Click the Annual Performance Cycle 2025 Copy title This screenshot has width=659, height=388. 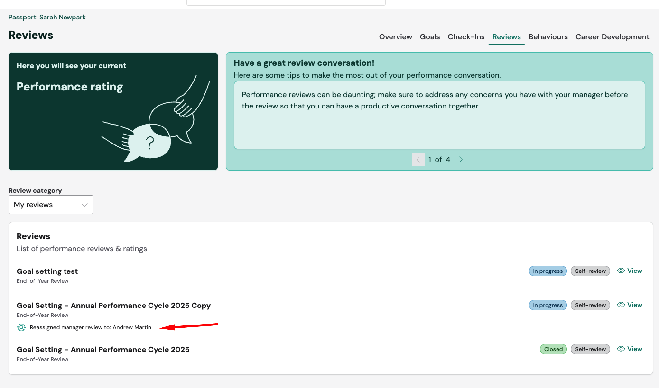coord(113,306)
